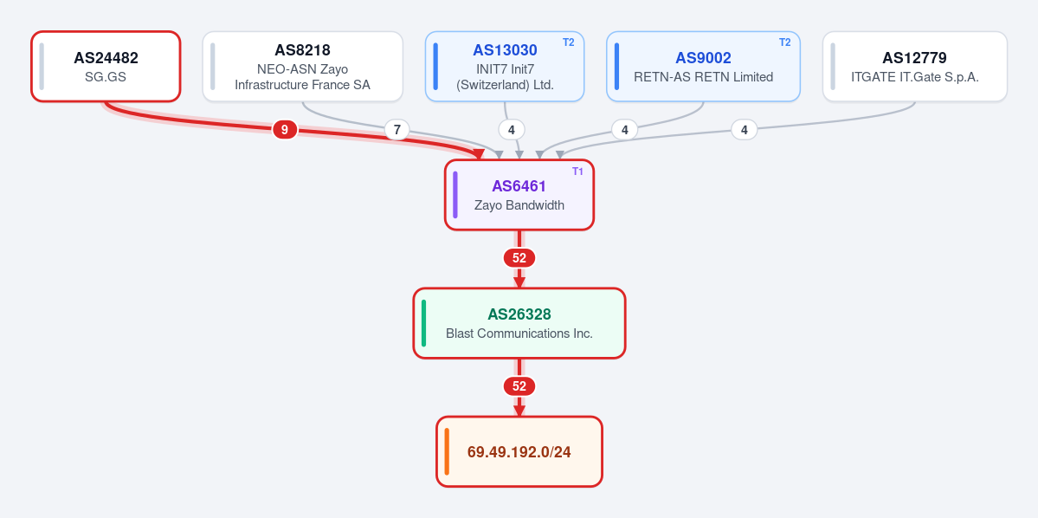The width and height of the screenshot is (1038, 518).
Task: Click the T1 tier tag on AS6461
Action: 578,171
